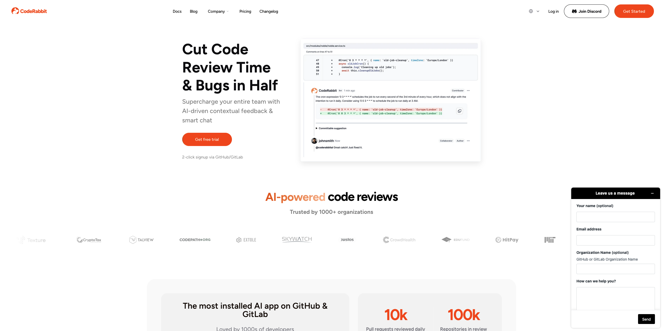
Task: Click the Changelog menu item
Action: click(269, 11)
